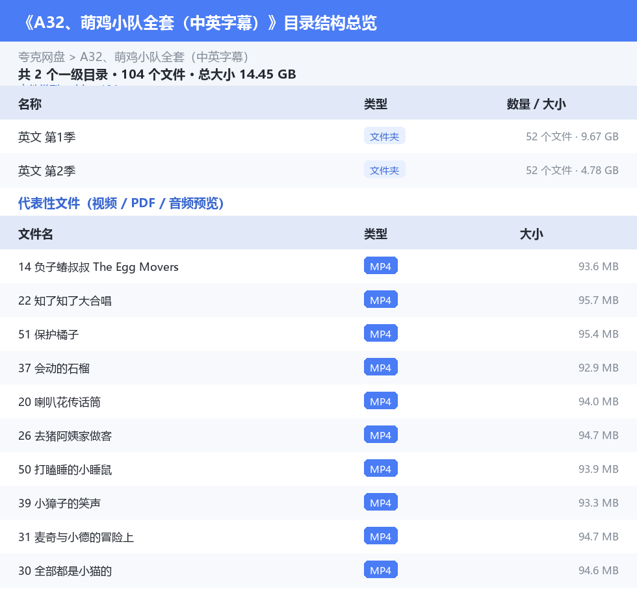
Task: Click MP4 badge for 51 保护橘子
Action: (x=381, y=334)
